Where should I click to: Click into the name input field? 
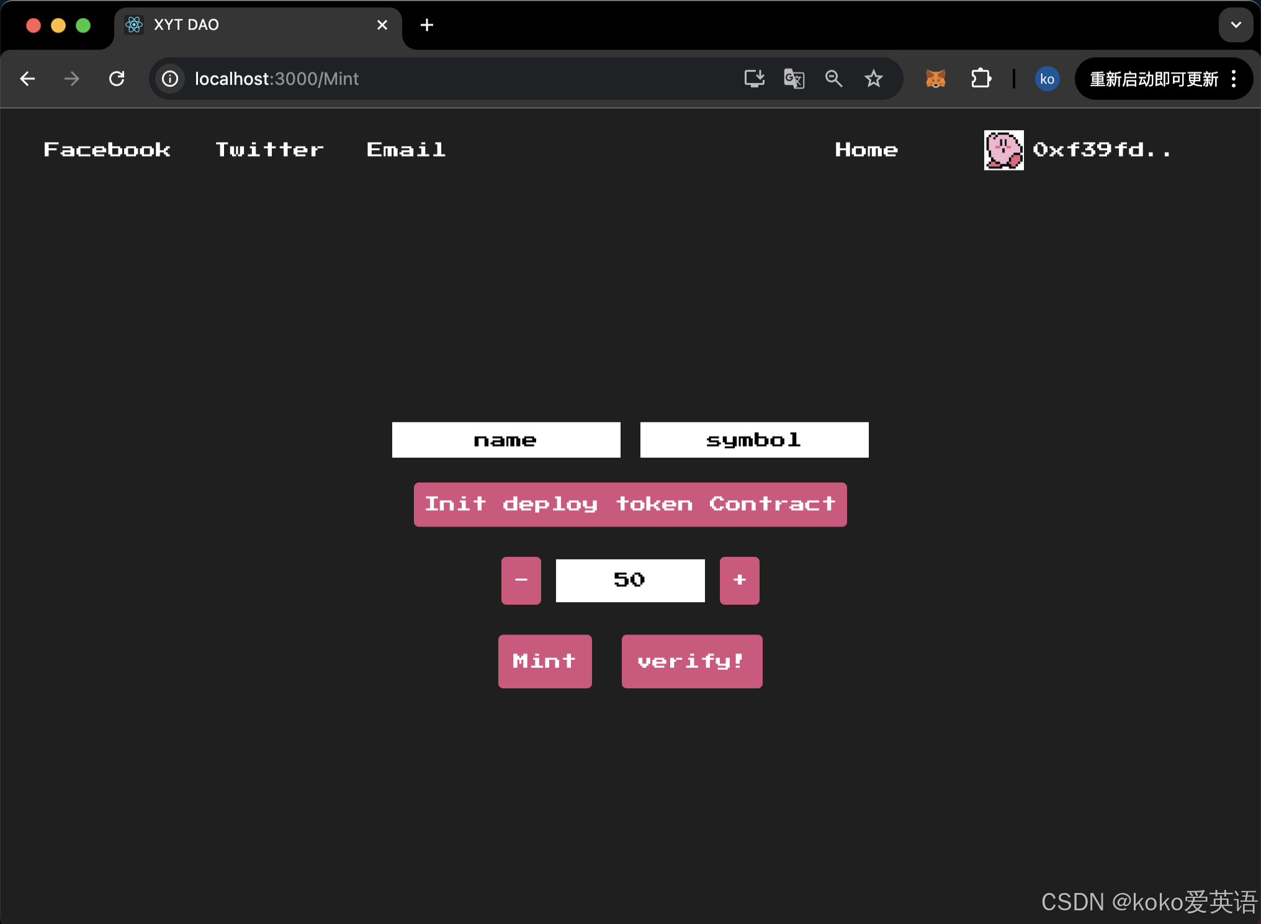coord(506,440)
